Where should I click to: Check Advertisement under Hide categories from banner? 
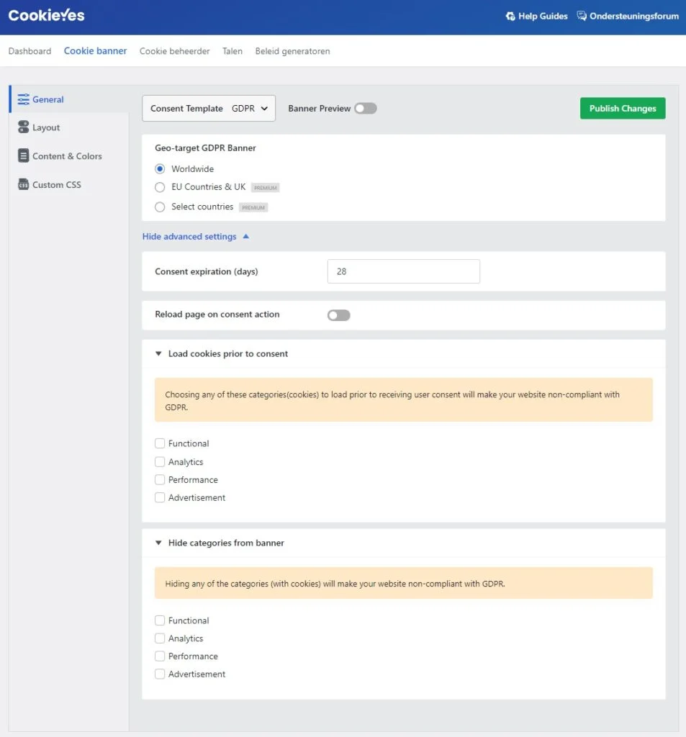tap(160, 674)
